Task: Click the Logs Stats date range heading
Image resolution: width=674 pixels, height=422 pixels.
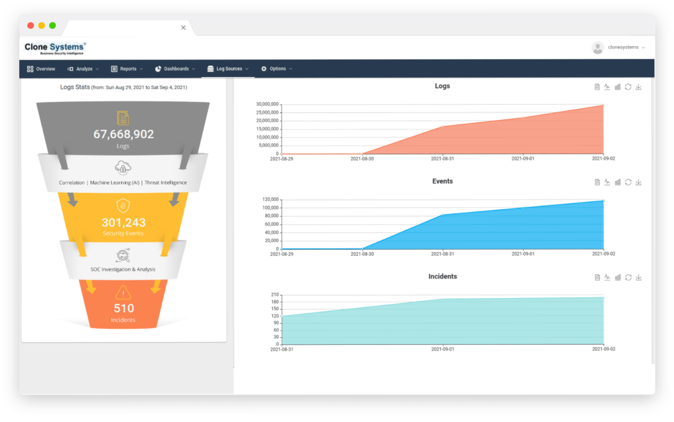Action: point(123,87)
